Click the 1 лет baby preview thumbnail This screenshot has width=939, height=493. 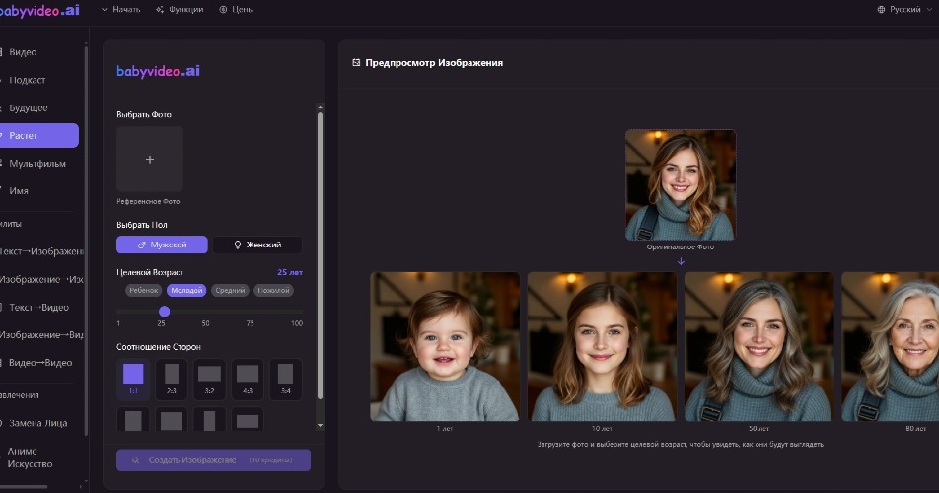pyautogui.click(x=445, y=346)
